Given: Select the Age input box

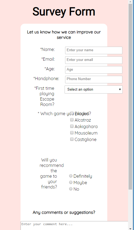Looking at the screenshot, I should [x=94, y=70].
